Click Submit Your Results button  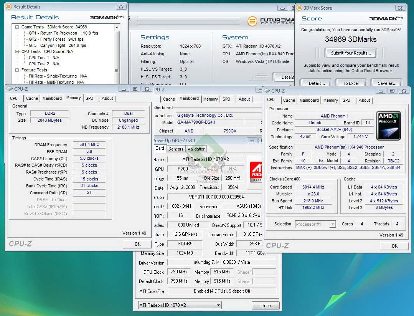[x=351, y=53]
